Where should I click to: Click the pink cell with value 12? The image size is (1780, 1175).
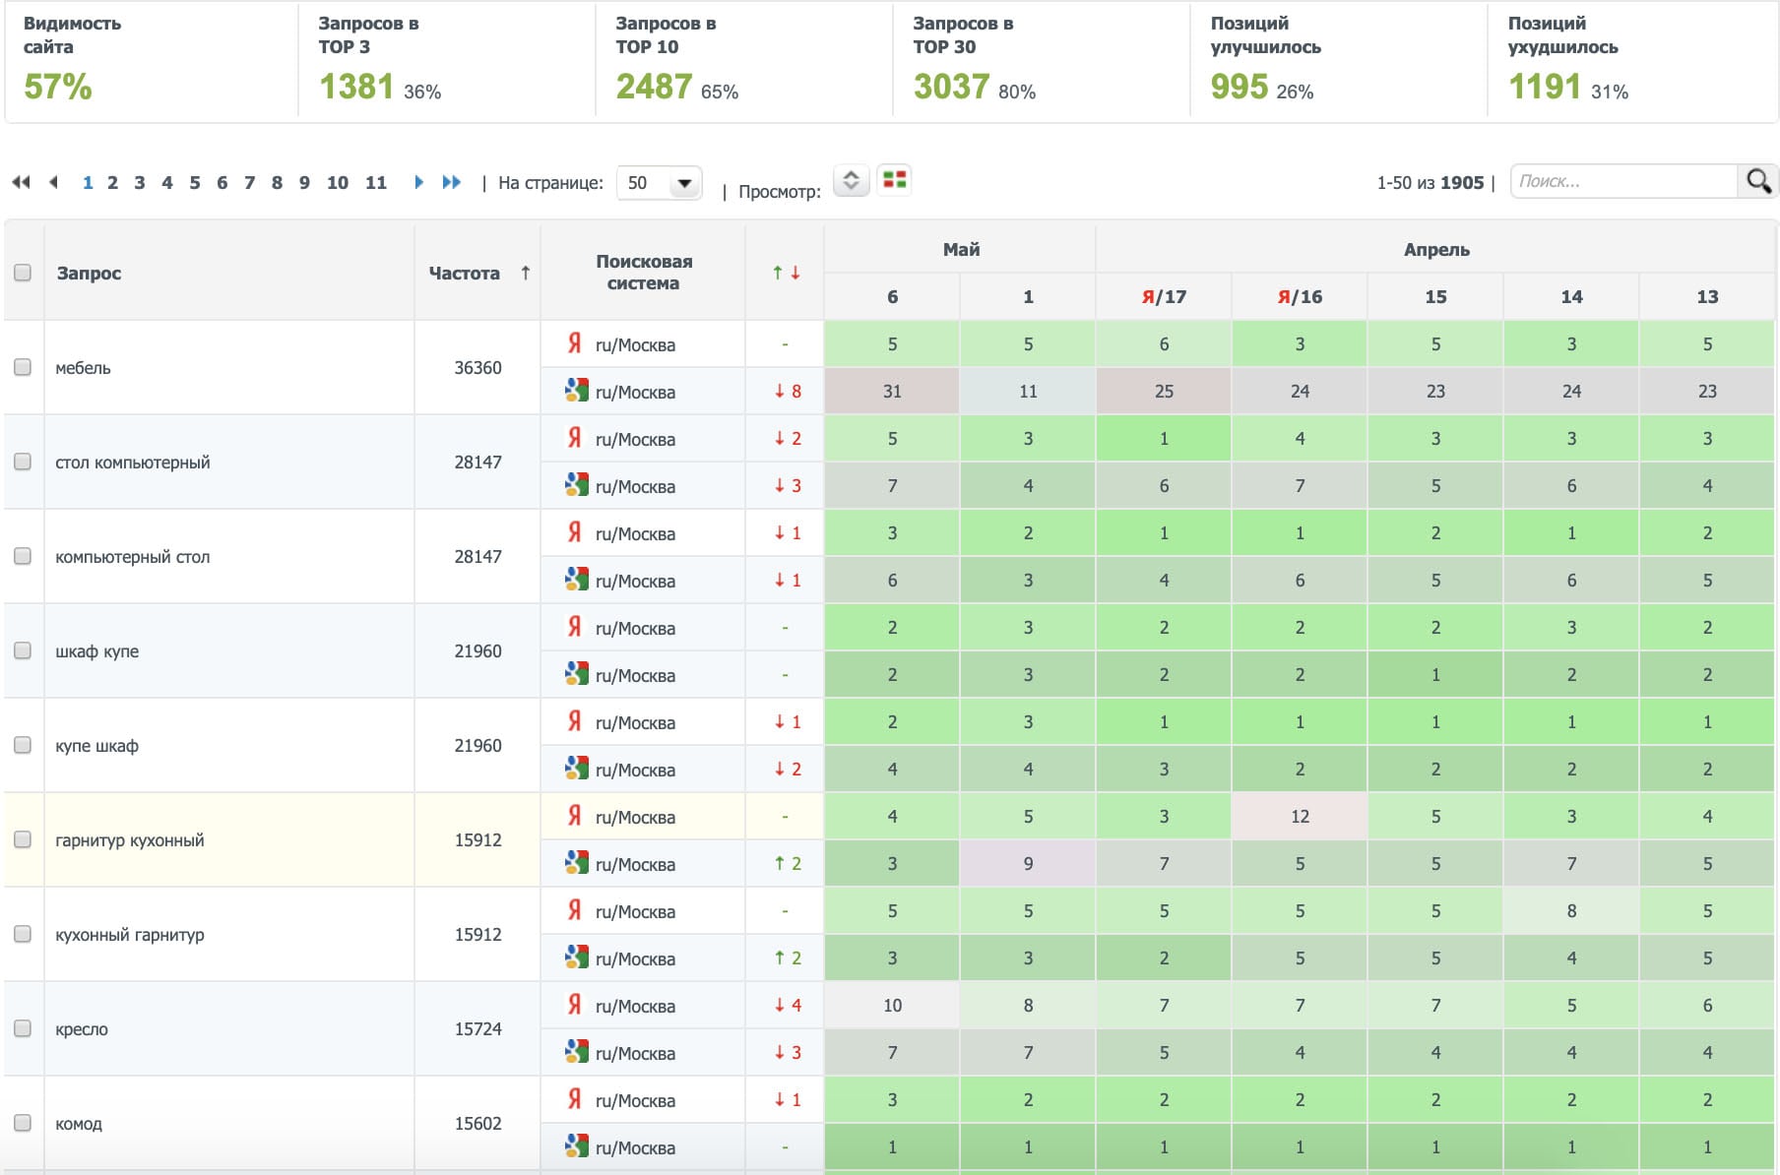[1300, 816]
